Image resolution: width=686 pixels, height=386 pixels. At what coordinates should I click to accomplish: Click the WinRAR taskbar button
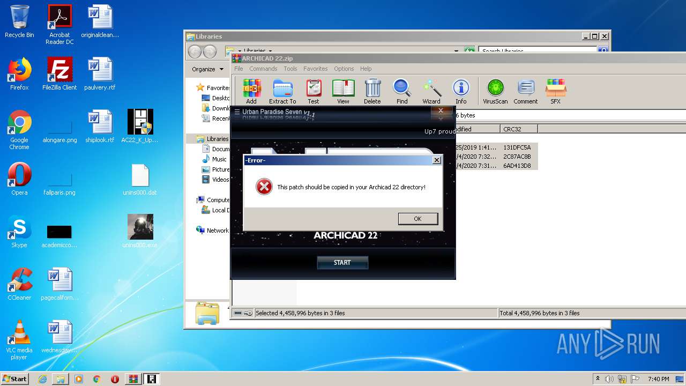click(x=133, y=379)
